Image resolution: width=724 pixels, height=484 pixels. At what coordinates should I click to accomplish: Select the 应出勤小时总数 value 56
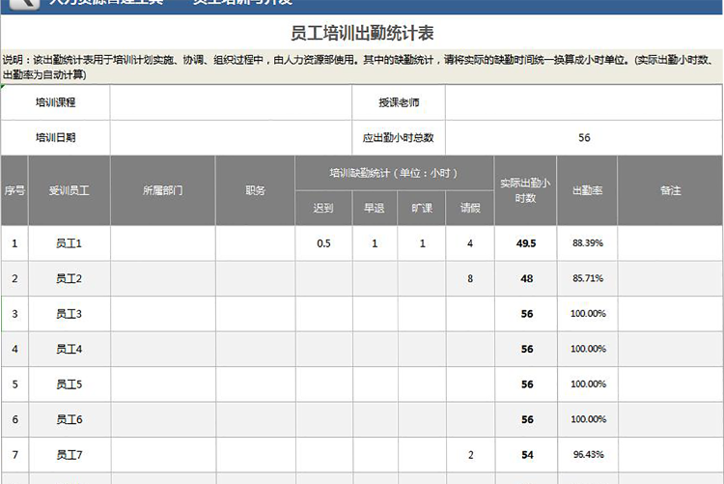[584, 138]
